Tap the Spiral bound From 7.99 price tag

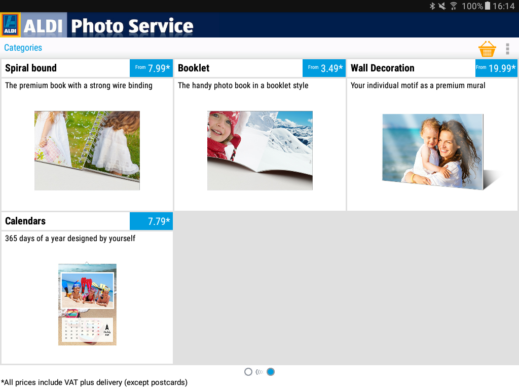point(151,68)
